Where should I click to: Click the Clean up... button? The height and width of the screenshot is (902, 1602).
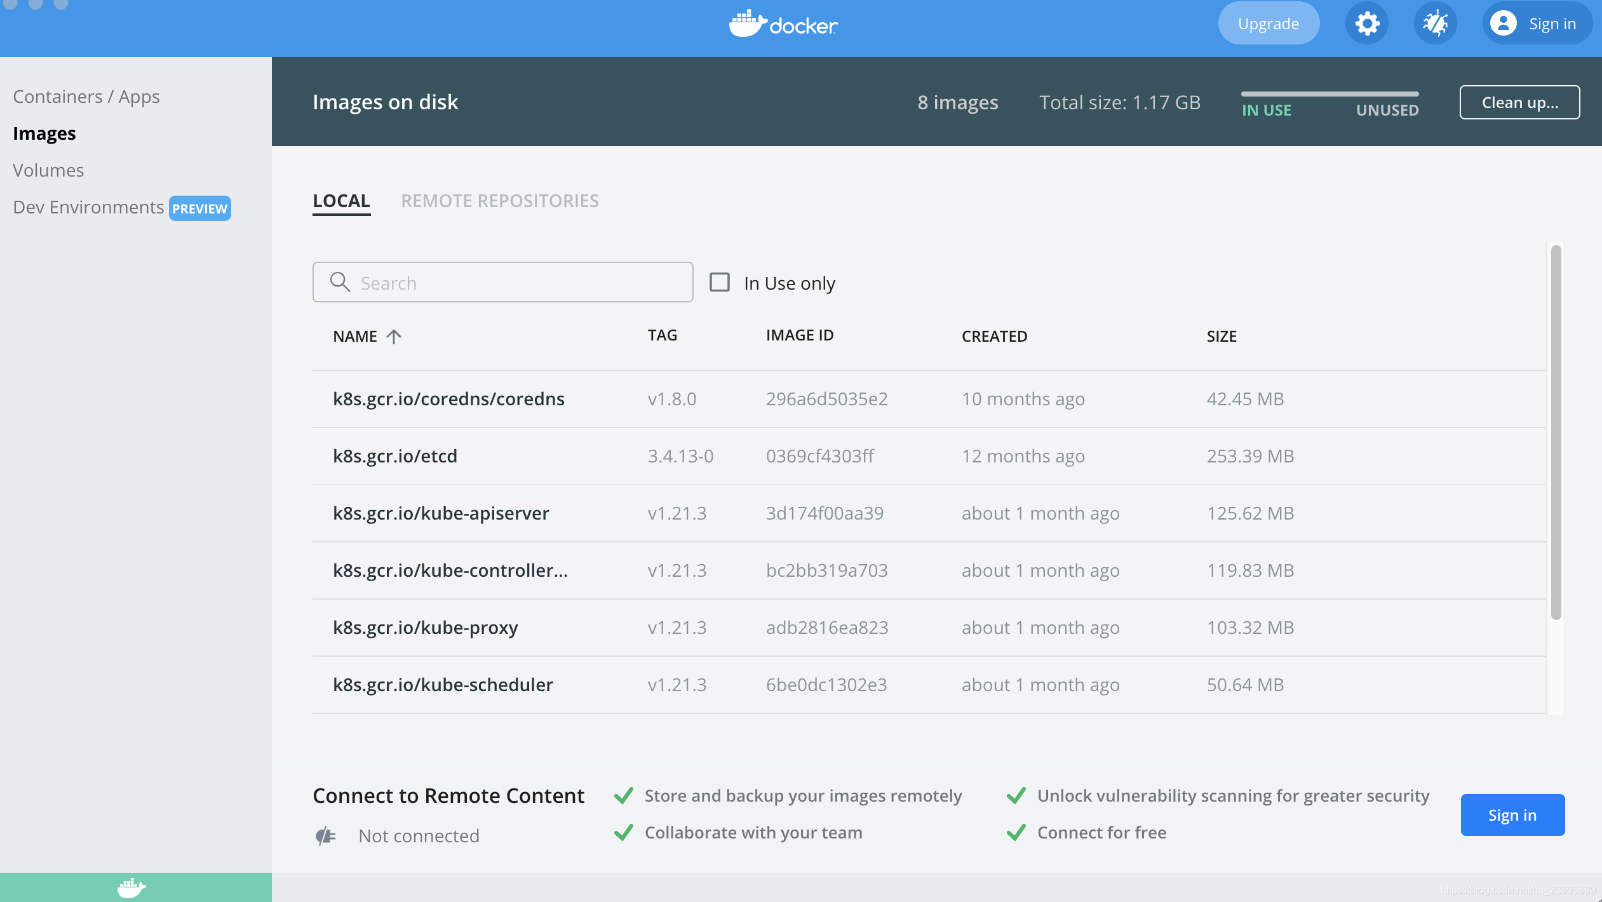pos(1519,102)
